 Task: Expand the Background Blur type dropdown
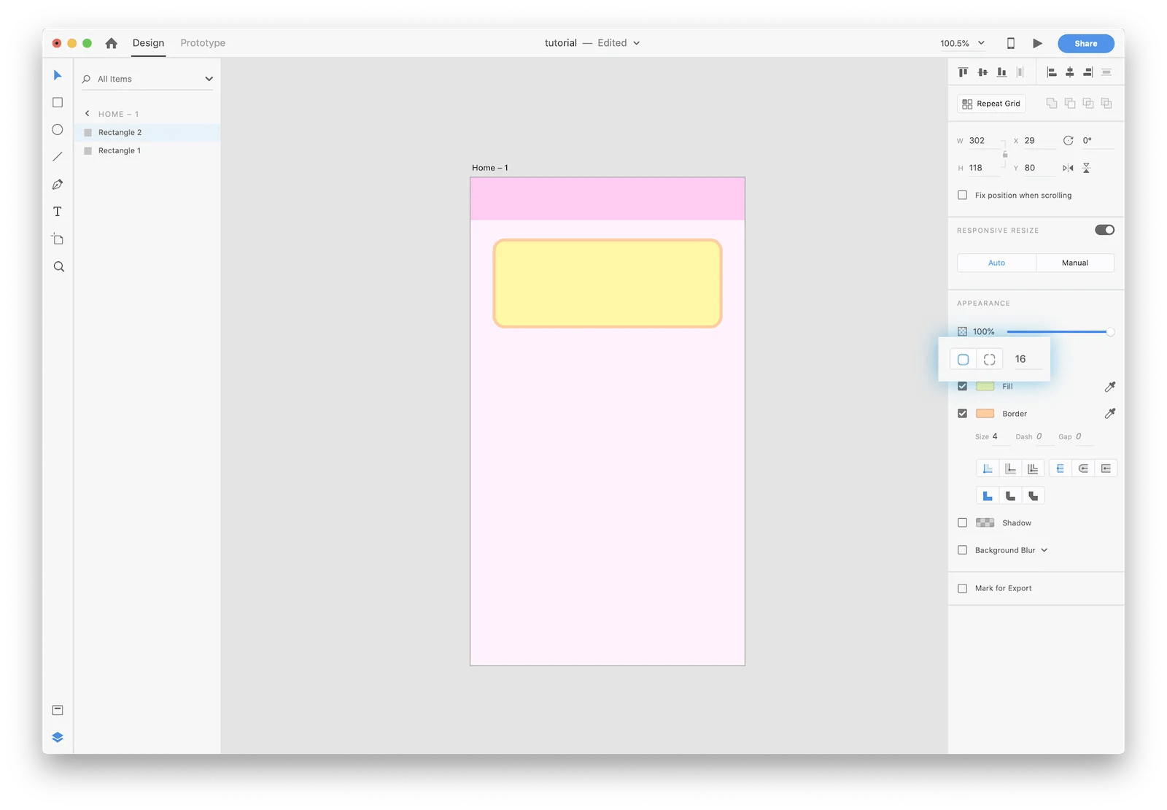pyautogui.click(x=1044, y=550)
